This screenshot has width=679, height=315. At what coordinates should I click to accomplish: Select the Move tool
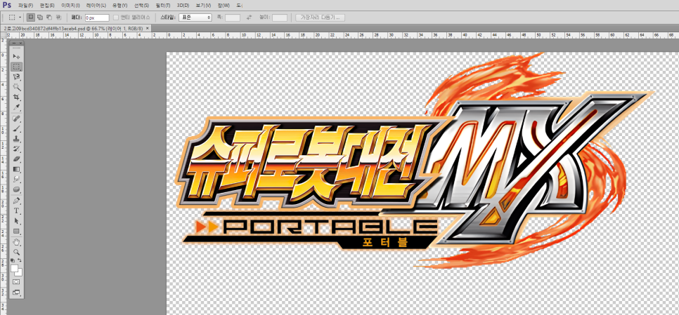[x=16, y=56]
